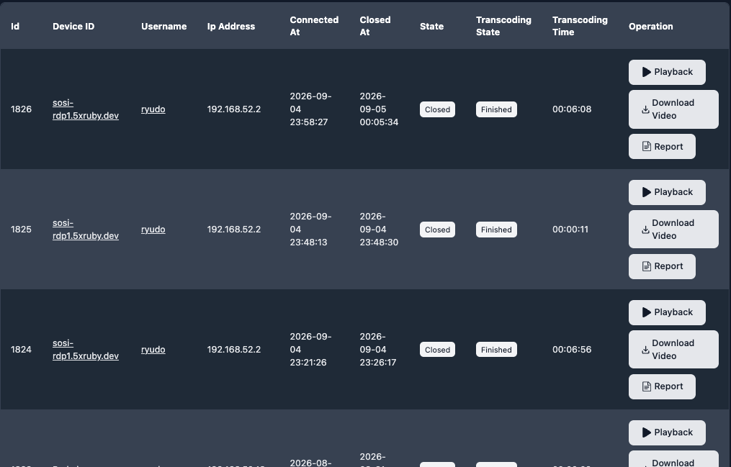731x467 pixels.
Task: Click connected time 2026-09-04 23:58:27
Action: point(310,109)
